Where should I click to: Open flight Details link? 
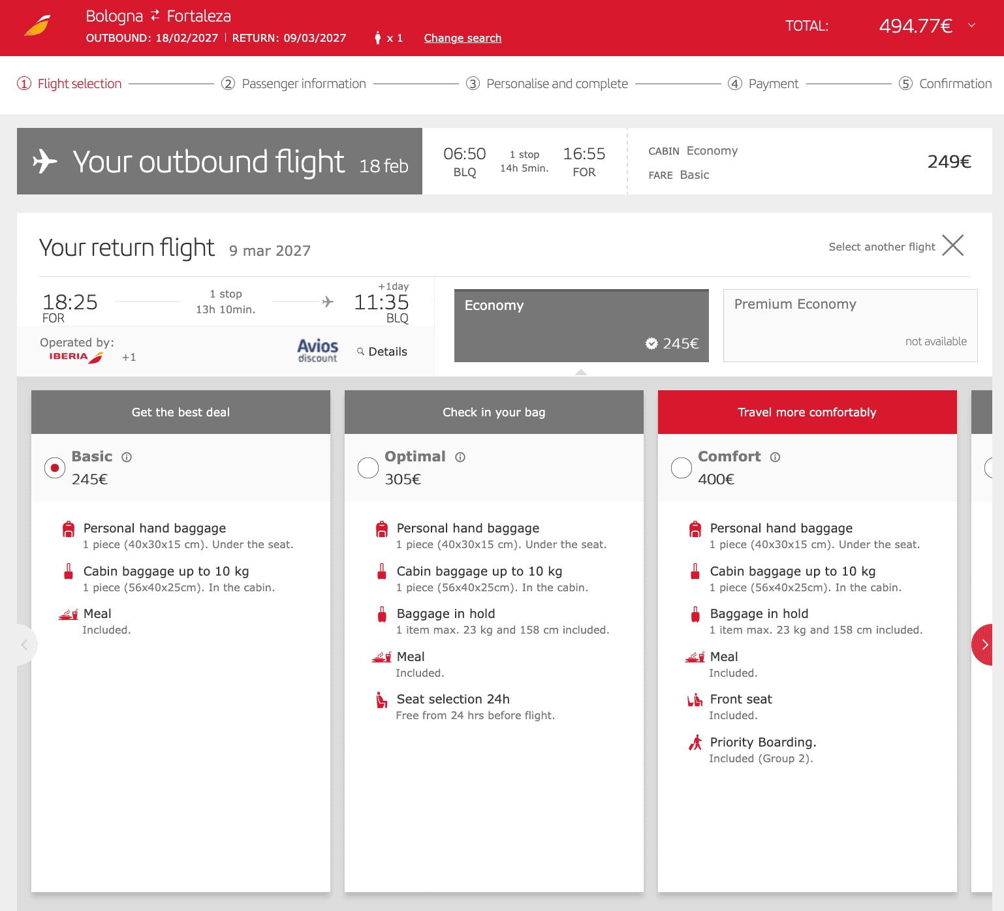click(x=382, y=352)
